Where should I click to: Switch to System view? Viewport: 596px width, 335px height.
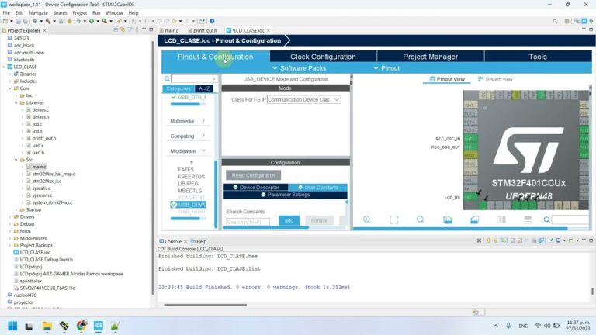pyautogui.click(x=495, y=79)
